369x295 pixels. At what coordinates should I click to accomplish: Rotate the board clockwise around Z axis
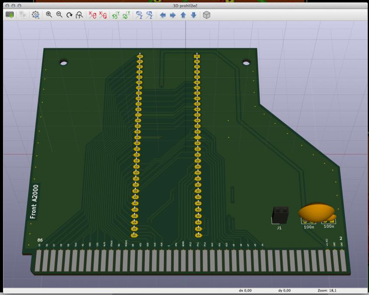pyautogui.click(x=139, y=15)
